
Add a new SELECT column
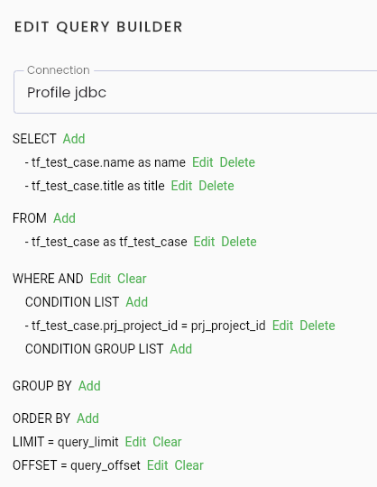(x=74, y=139)
